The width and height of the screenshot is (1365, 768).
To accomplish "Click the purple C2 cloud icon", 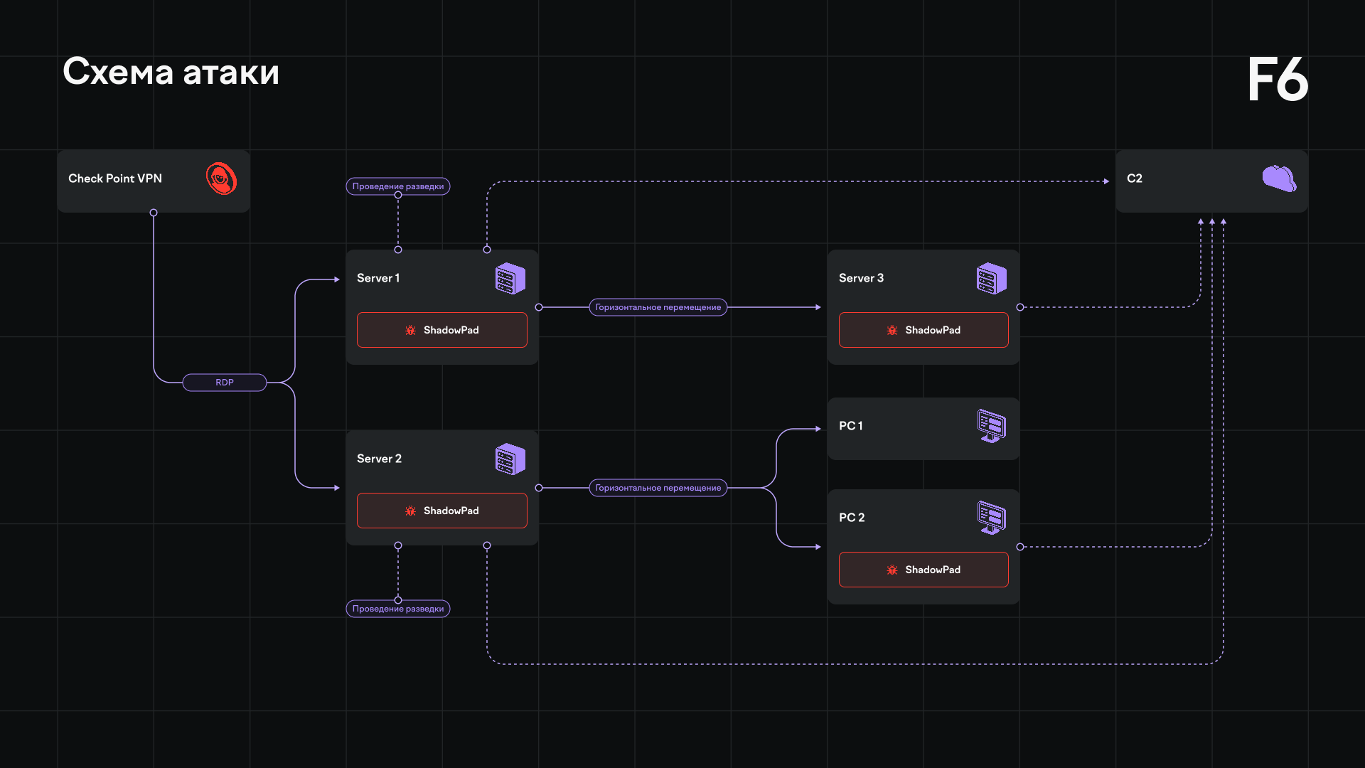I will 1278,178.
